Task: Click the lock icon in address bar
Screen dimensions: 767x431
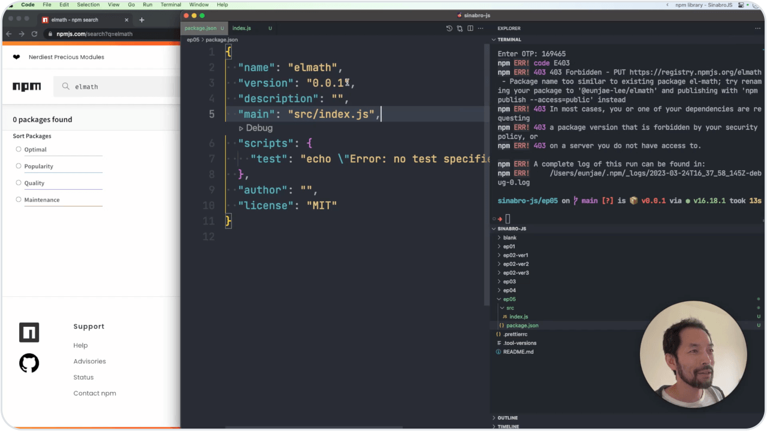Action: (x=51, y=34)
